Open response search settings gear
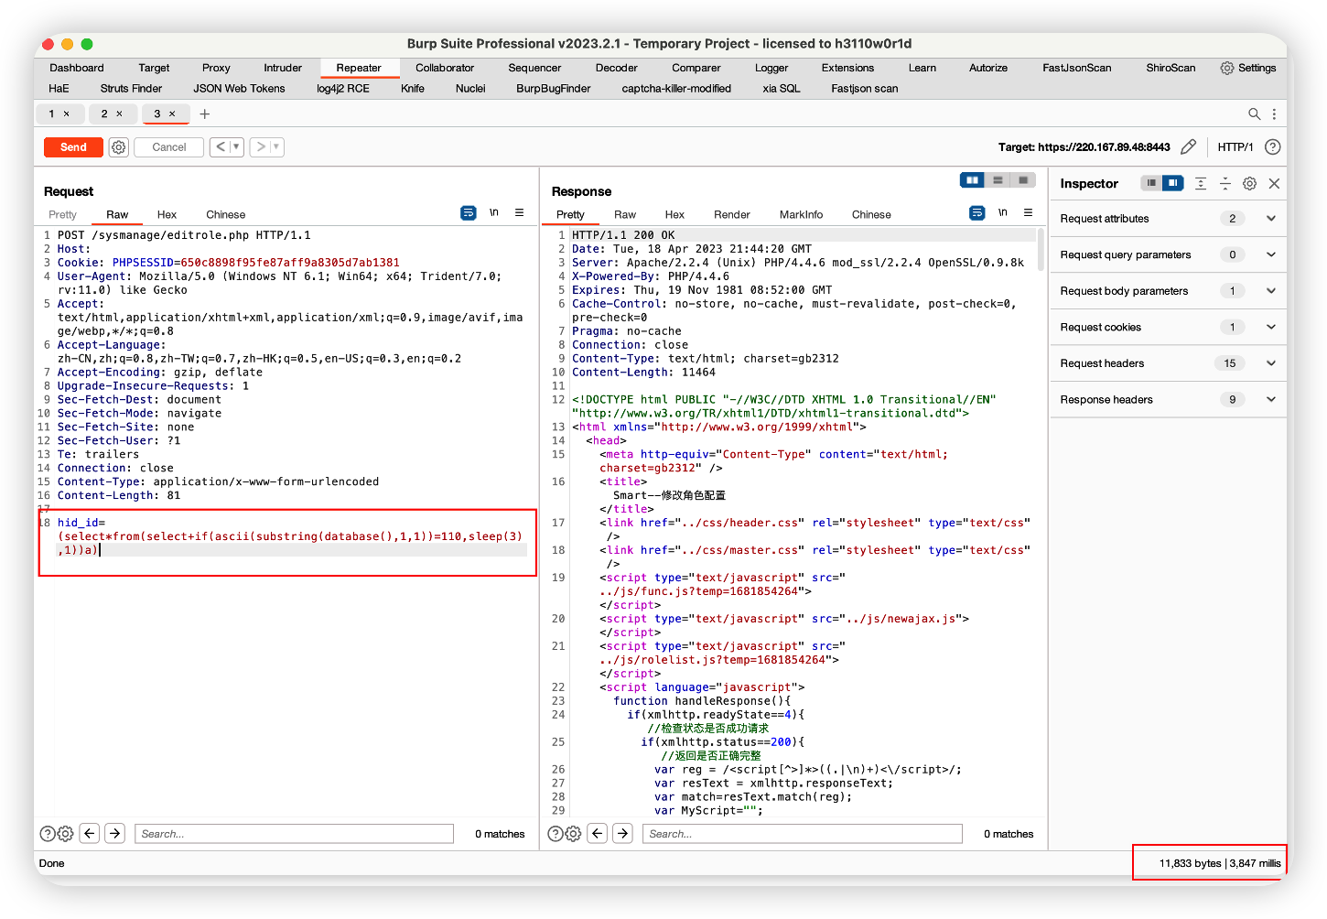 [x=573, y=833]
